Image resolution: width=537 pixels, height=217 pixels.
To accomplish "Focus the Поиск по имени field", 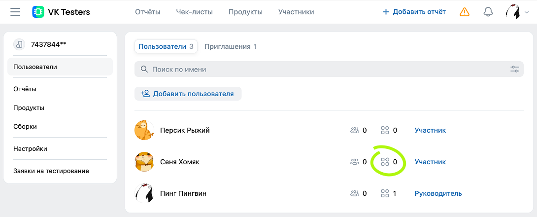I will (x=329, y=69).
